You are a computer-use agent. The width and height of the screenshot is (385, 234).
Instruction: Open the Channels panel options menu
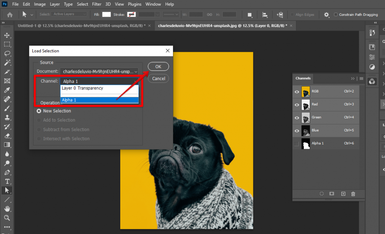pyautogui.click(x=361, y=79)
